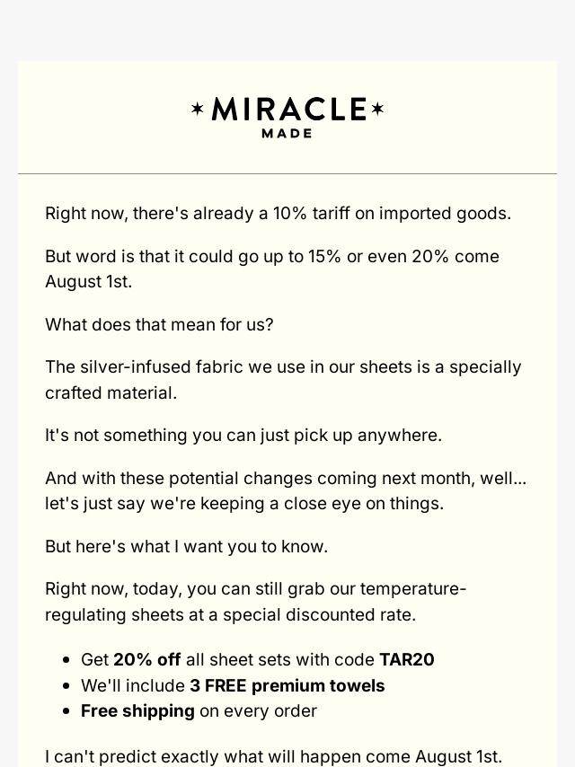Click the star icon right of MIRACLE
The image size is (575, 767).
click(x=377, y=109)
